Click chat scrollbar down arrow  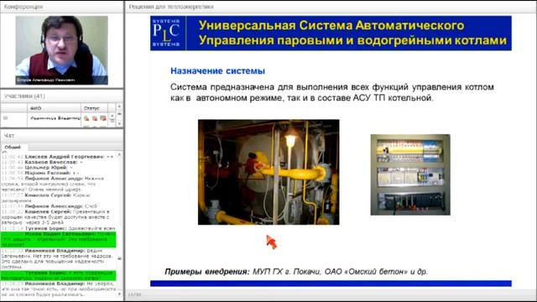click(119, 294)
